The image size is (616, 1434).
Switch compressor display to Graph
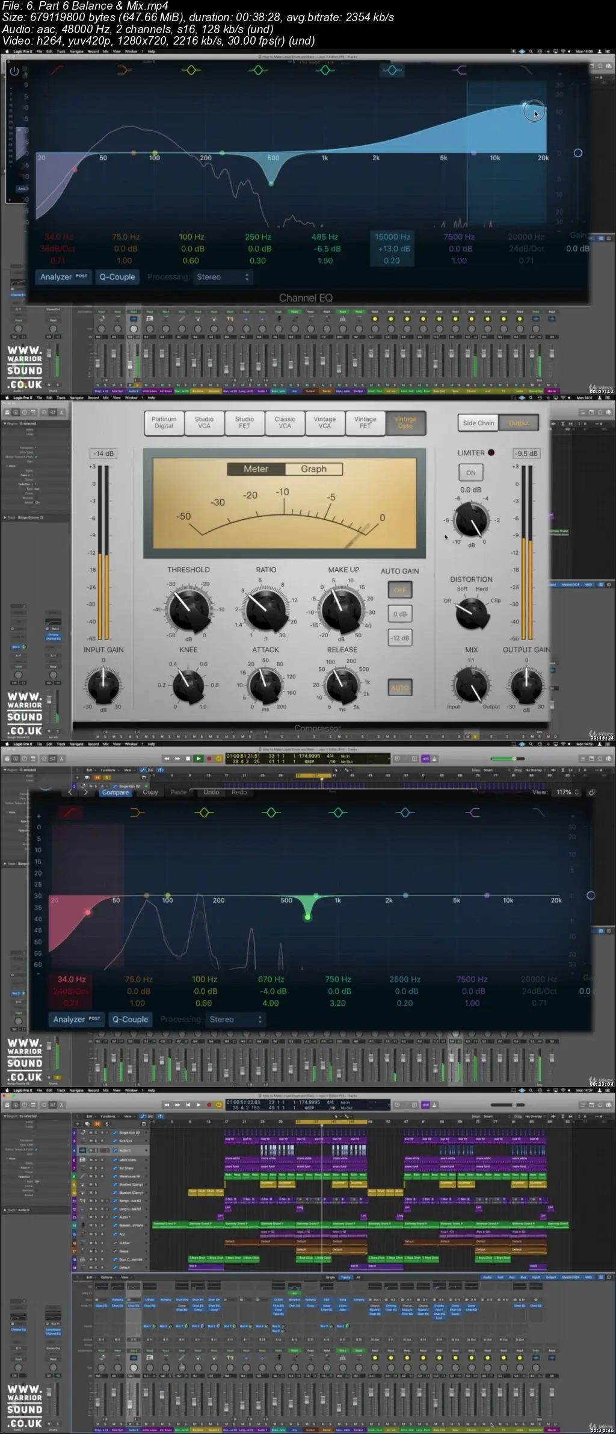coord(313,469)
